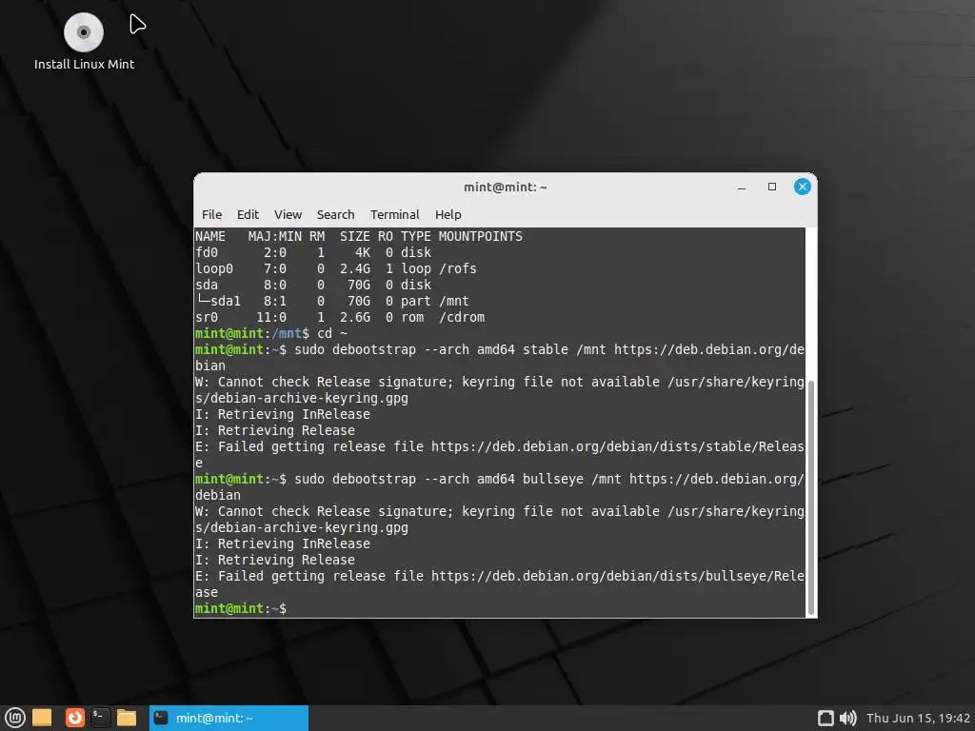Click the 'fd0' row in the output

pos(312,252)
